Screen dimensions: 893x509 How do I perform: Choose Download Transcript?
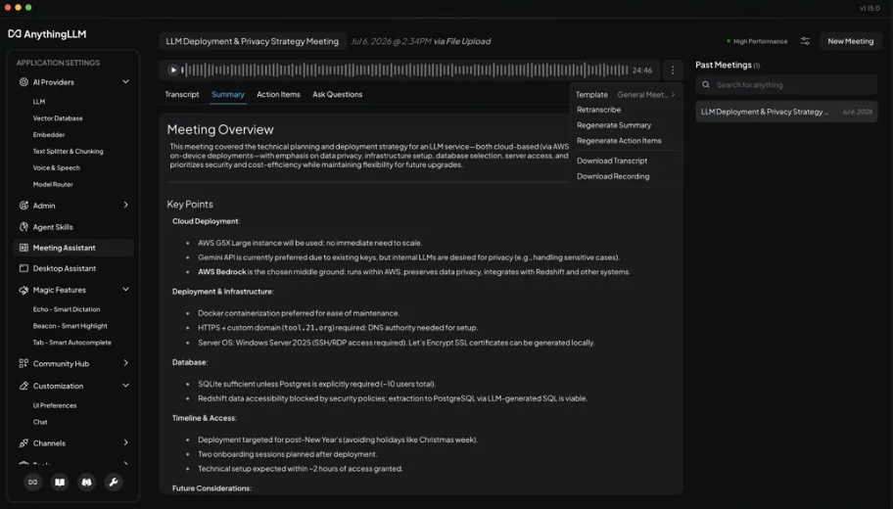pos(612,161)
